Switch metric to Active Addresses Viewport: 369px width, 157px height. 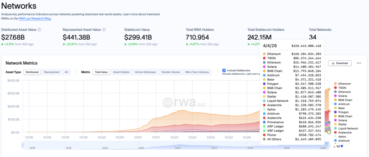pyautogui.click(x=145, y=72)
